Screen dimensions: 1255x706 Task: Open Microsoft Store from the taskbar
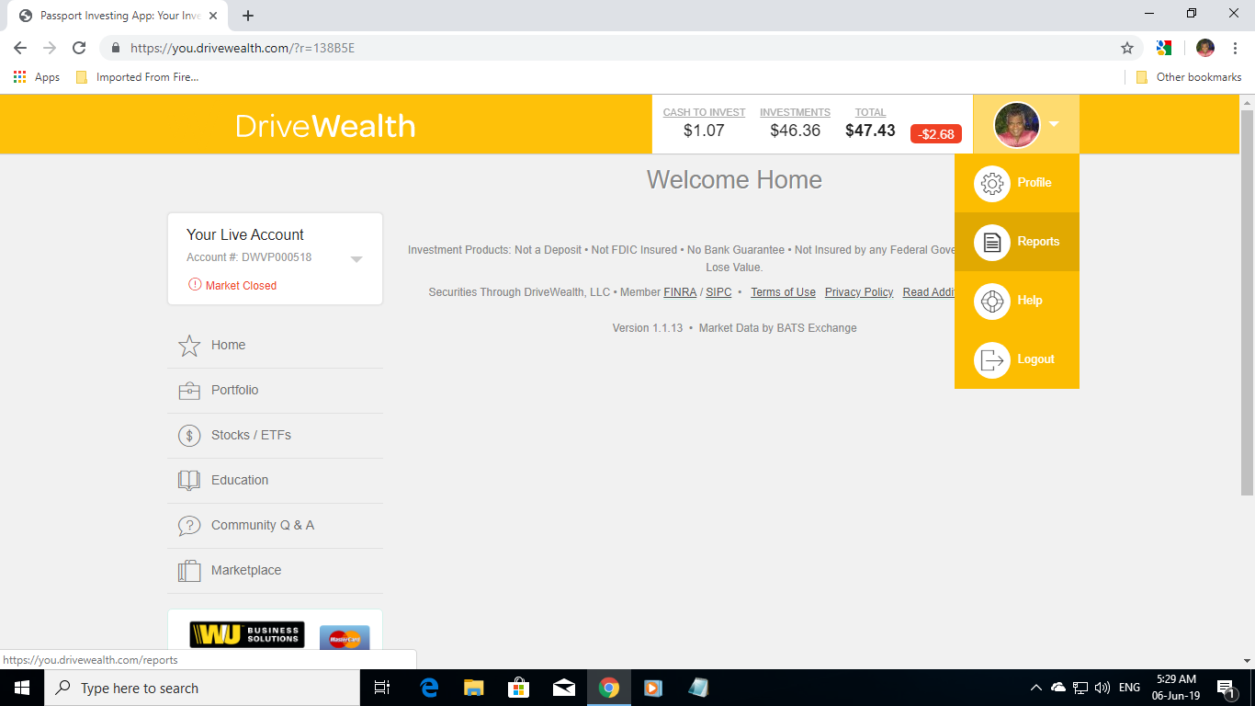coord(519,688)
